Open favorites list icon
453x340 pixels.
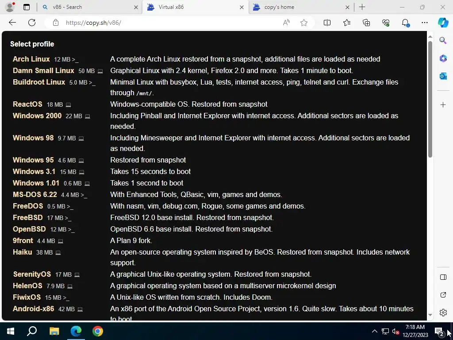[347, 23]
